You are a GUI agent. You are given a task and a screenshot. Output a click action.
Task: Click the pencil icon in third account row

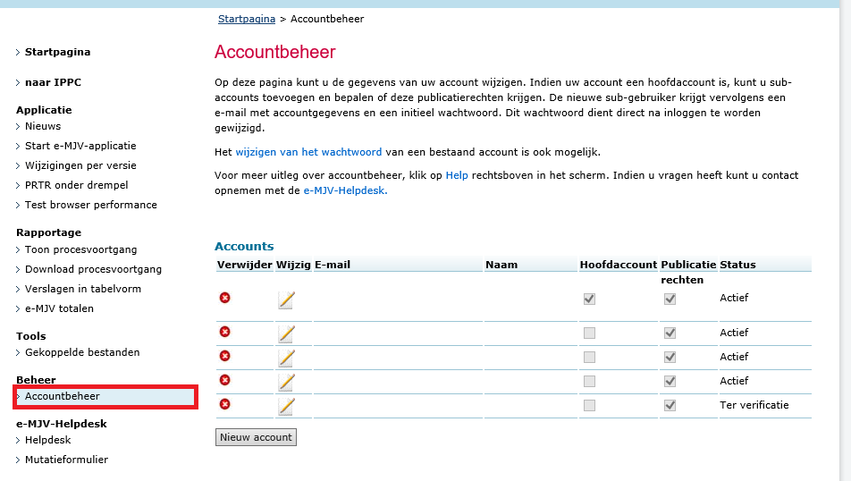pyautogui.click(x=286, y=358)
